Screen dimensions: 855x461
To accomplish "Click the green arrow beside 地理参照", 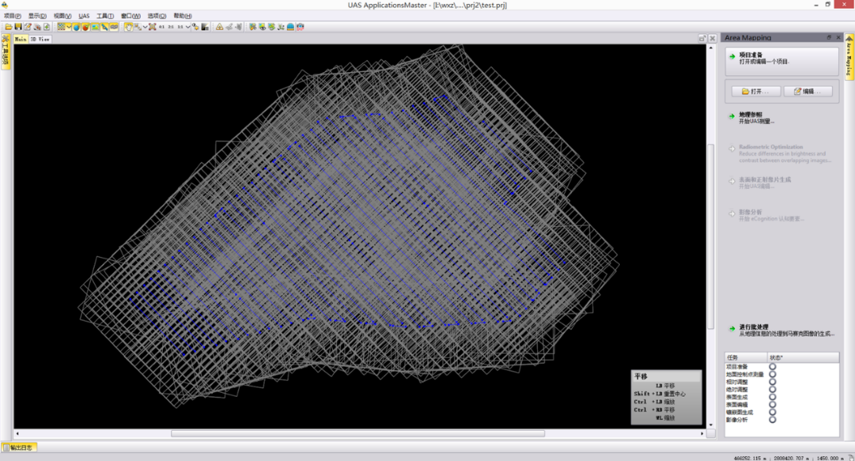I will click(x=732, y=117).
